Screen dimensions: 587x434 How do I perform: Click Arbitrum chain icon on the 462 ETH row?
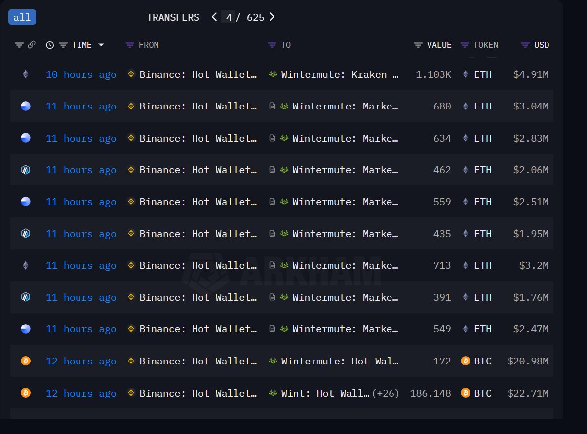pos(26,170)
